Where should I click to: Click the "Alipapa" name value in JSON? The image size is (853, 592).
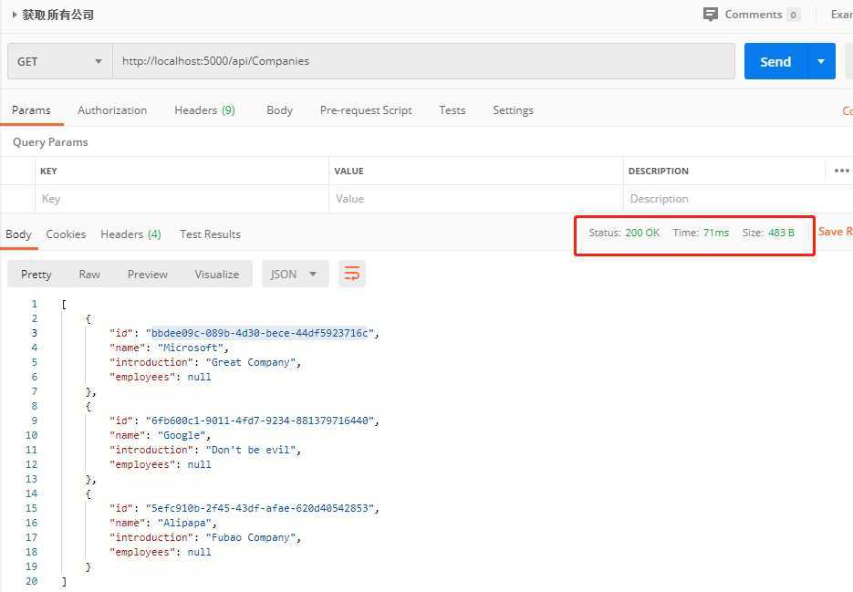coord(184,523)
